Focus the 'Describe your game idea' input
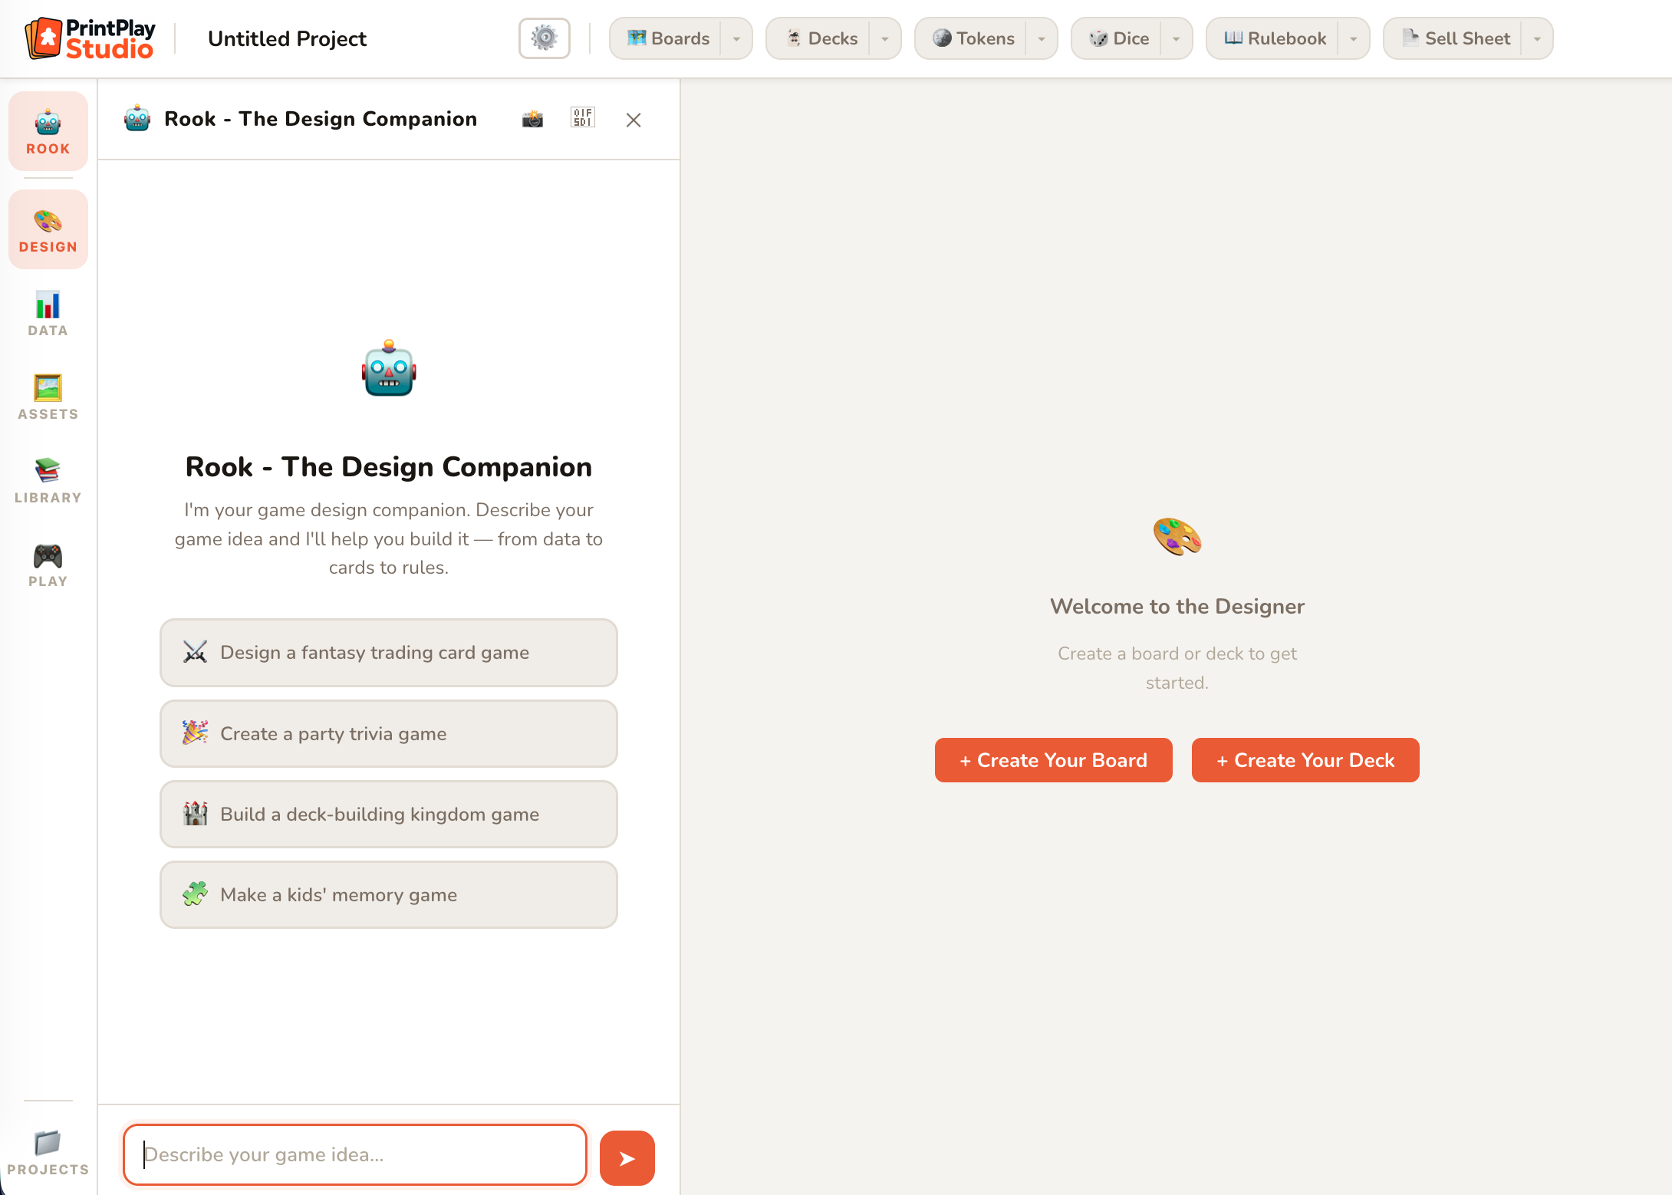Screen dimensions: 1672x1195 pyautogui.click(x=355, y=1154)
